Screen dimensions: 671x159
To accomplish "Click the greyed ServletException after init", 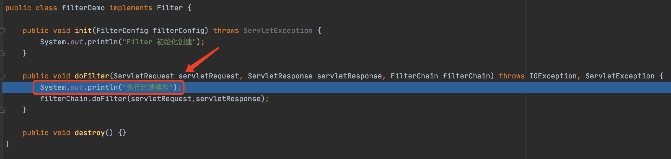I will point(278,31).
